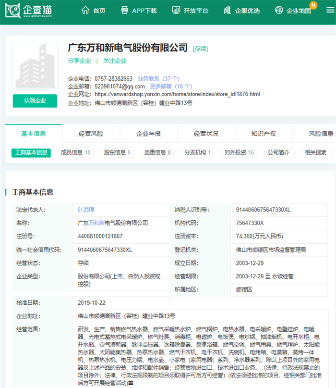Click the phone number 0757-28382663
Image resolution: width=336 pixels, height=388 pixels.
tap(114, 79)
